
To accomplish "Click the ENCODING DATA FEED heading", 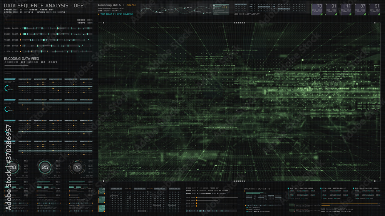I will (22, 58).
